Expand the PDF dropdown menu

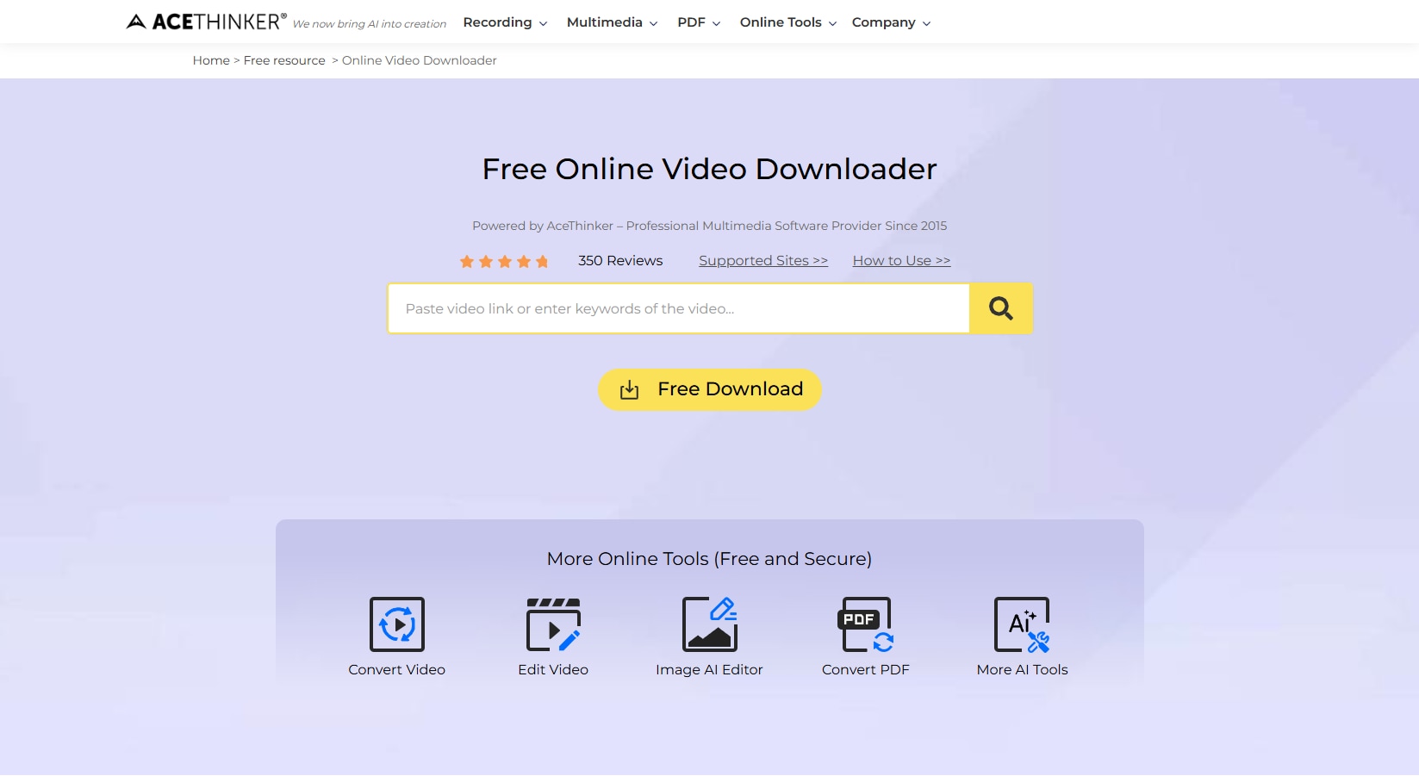coord(699,22)
